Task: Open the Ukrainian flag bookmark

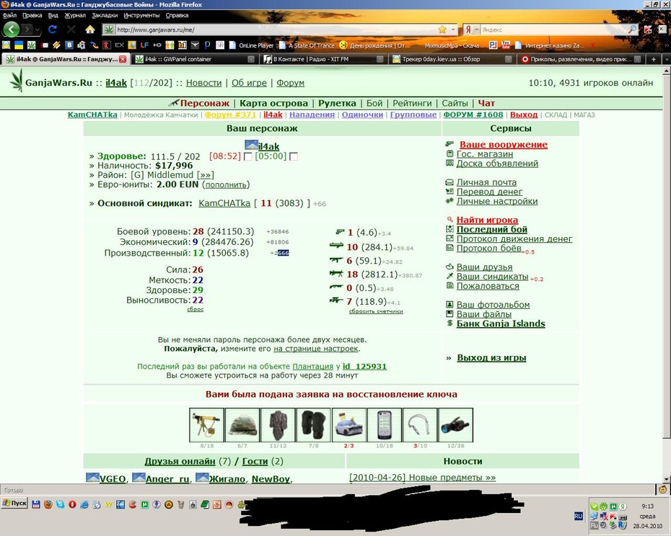Action: [19, 45]
